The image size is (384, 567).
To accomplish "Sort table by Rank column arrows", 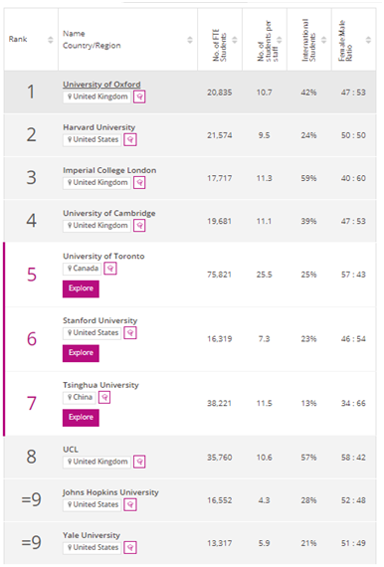I will click(51, 40).
